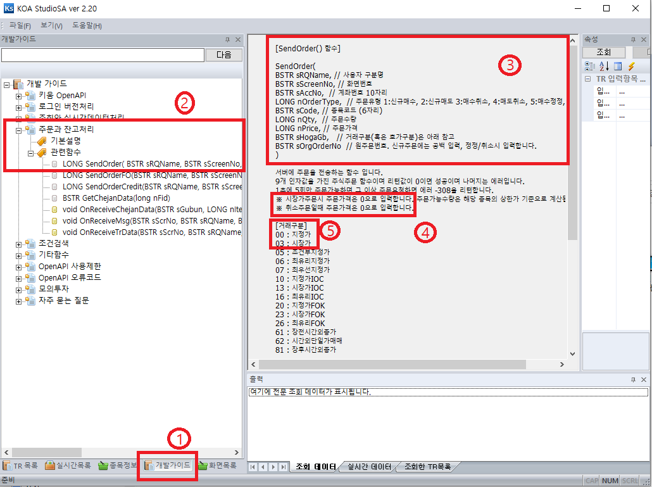This screenshot has width=652, height=487.
Task: Expand the OpenAPI 오류코드 node
Action: click(x=19, y=279)
